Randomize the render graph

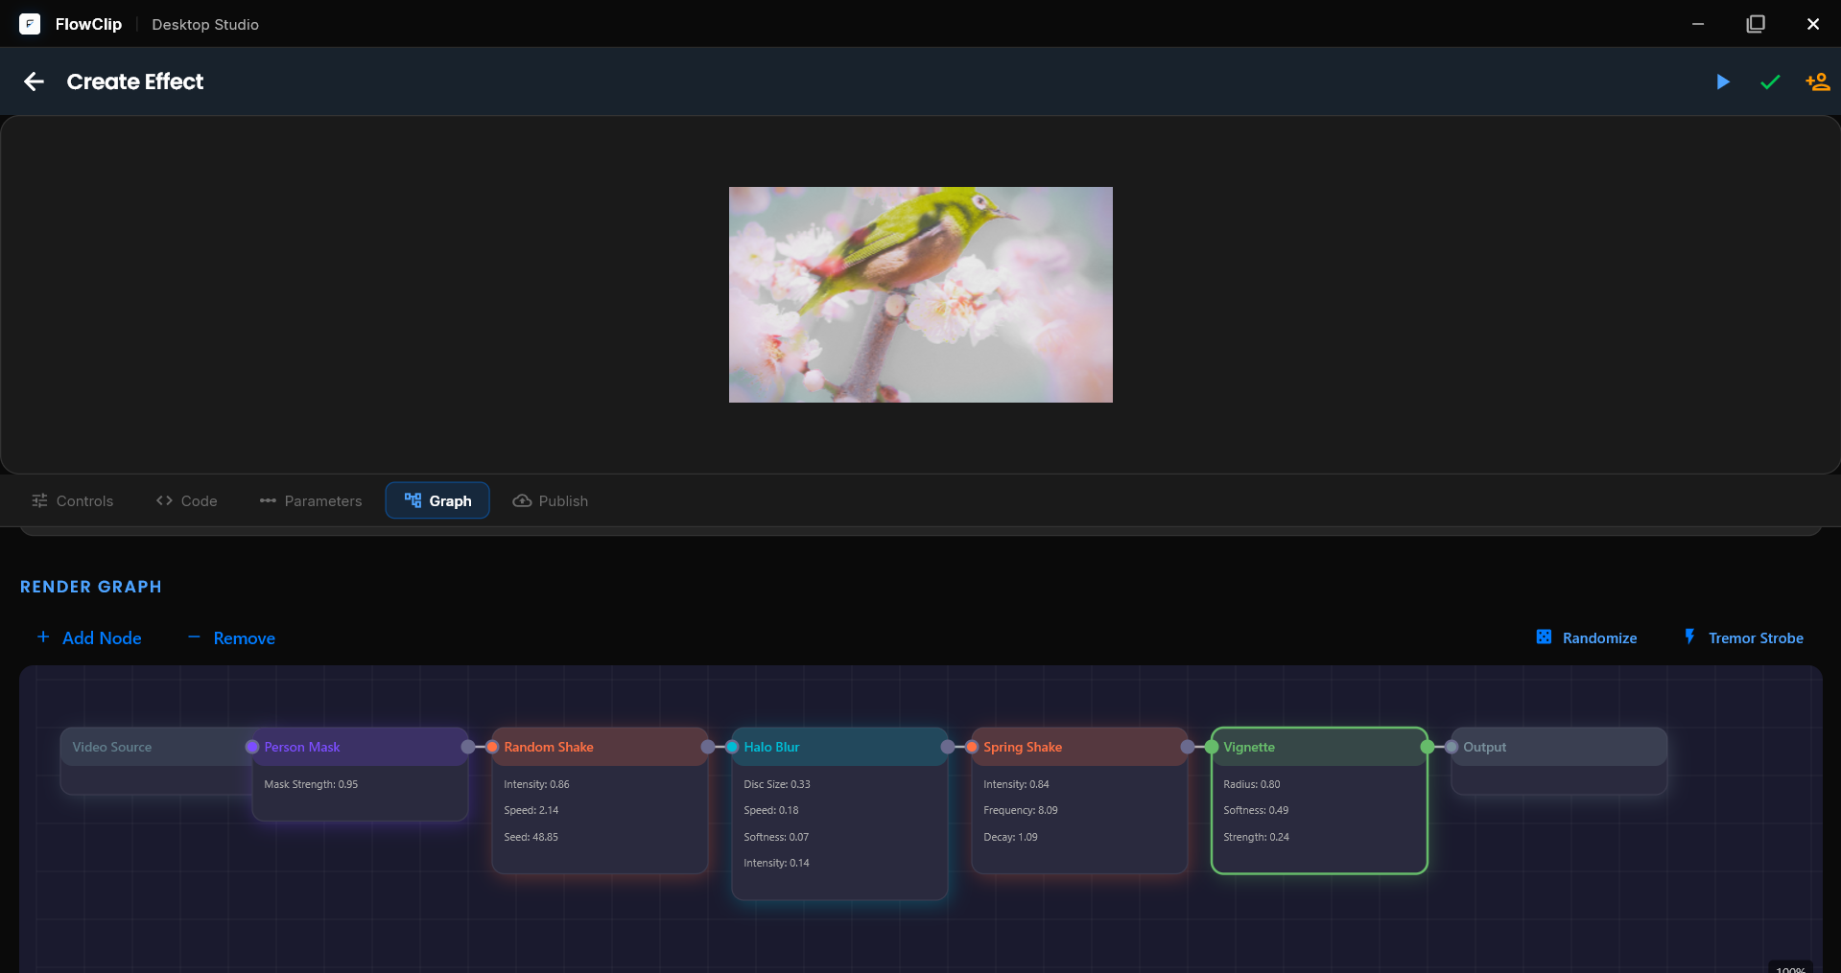[x=1587, y=637]
